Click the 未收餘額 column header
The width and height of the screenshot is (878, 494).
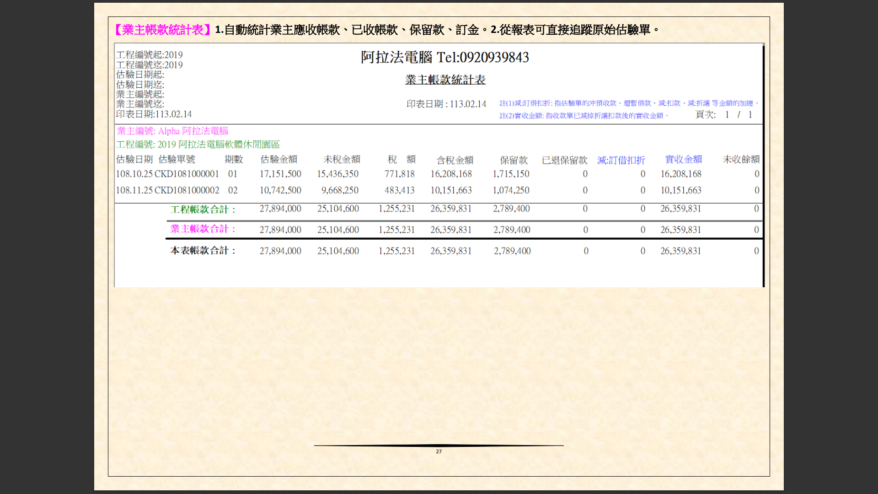coord(741,160)
